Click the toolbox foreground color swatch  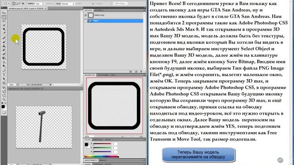click(3, 107)
